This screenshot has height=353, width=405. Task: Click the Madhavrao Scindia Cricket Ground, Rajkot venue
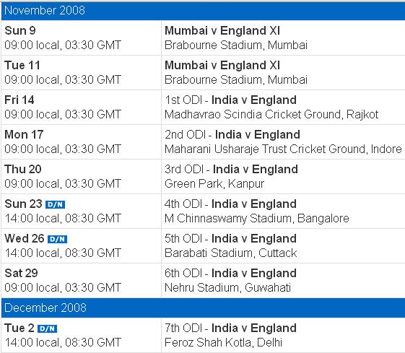point(271,115)
